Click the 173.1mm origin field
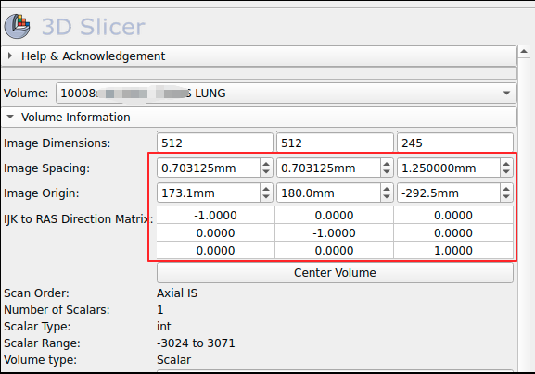 209,193
